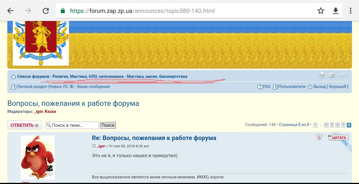Report the post with exclamation icon

click(319, 137)
